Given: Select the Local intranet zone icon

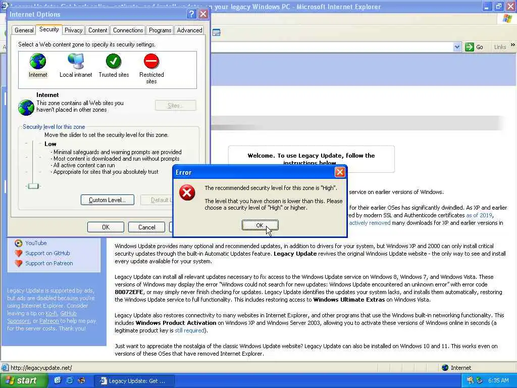Looking at the screenshot, I should [x=76, y=66].
